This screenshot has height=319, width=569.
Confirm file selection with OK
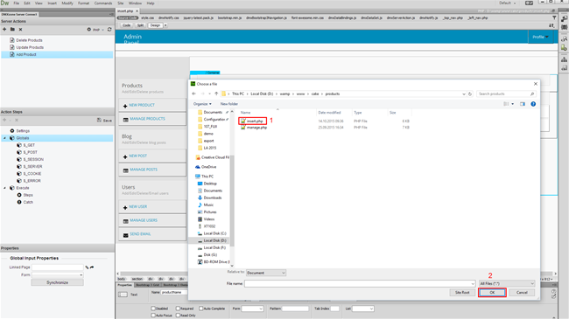click(492, 293)
